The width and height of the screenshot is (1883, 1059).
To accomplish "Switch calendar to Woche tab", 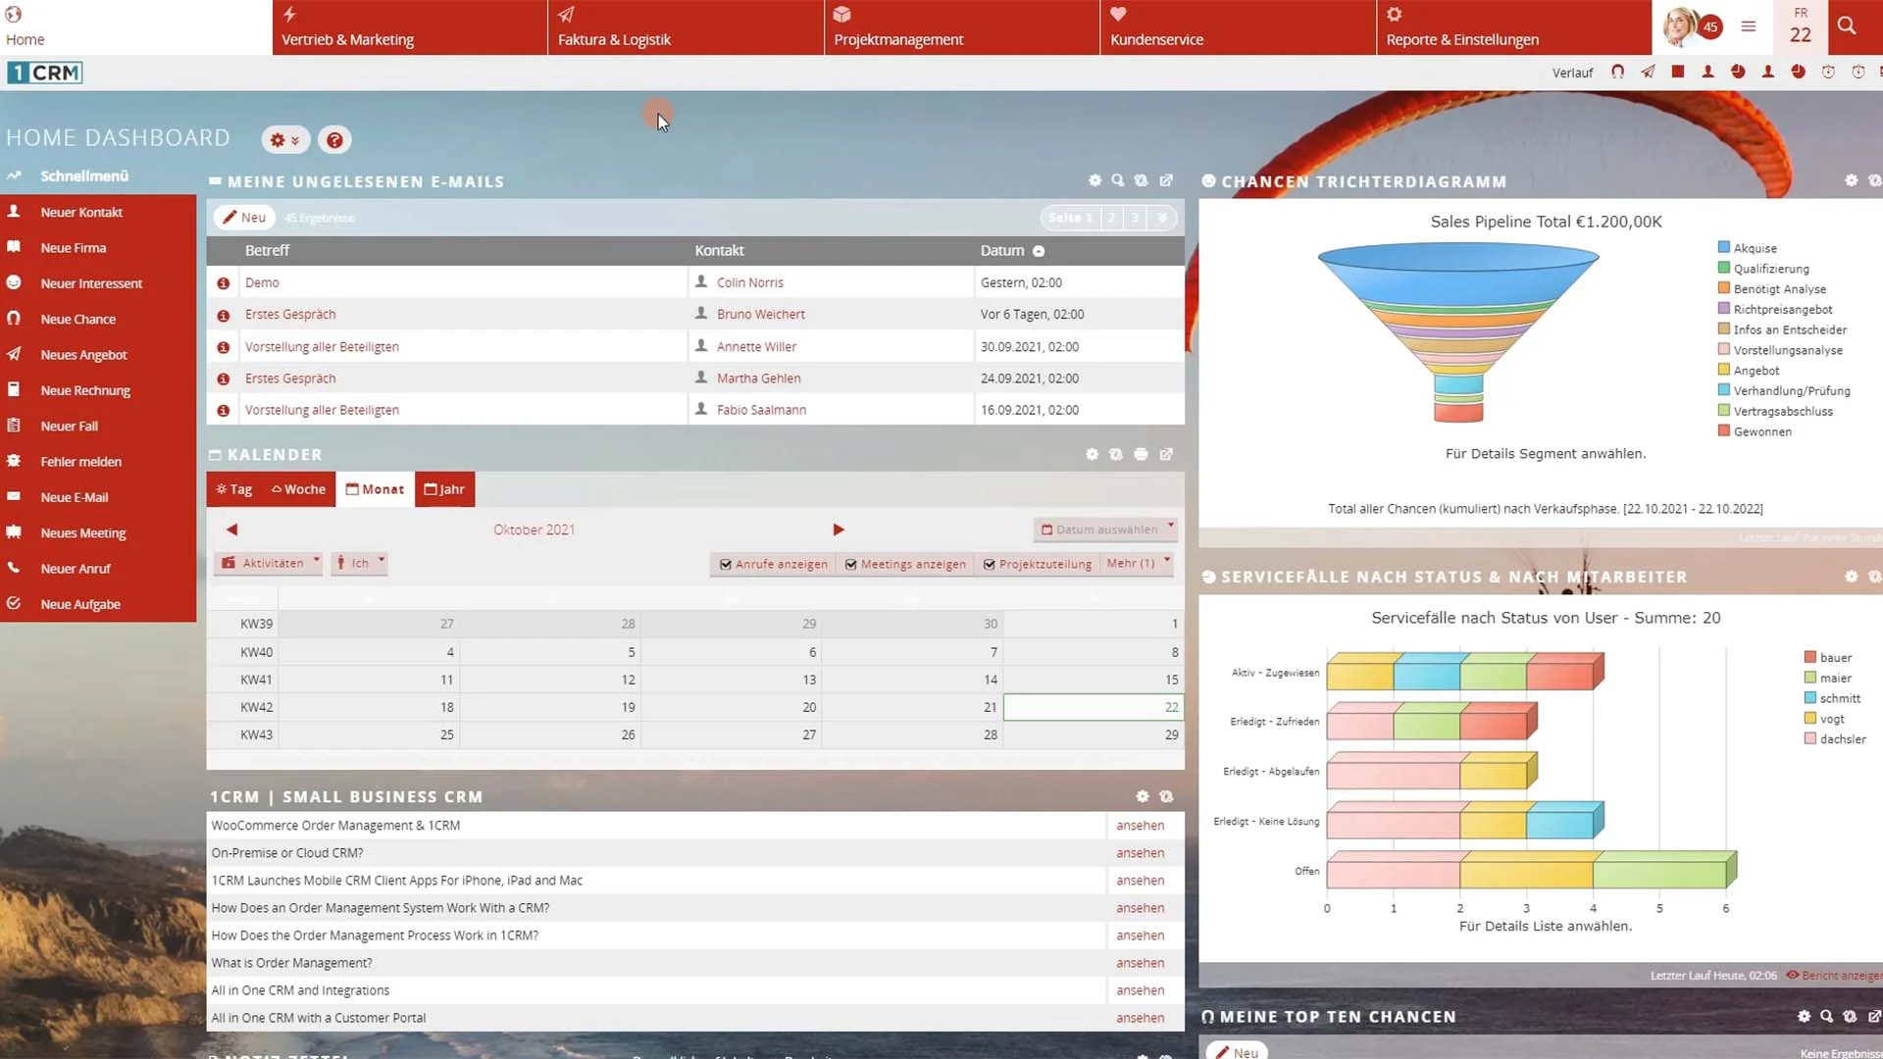I will (x=299, y=489).
